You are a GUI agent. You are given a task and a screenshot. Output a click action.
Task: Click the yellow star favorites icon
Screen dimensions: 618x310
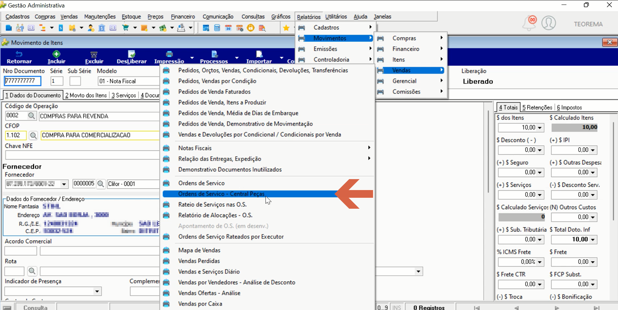[x=286, y=28]
